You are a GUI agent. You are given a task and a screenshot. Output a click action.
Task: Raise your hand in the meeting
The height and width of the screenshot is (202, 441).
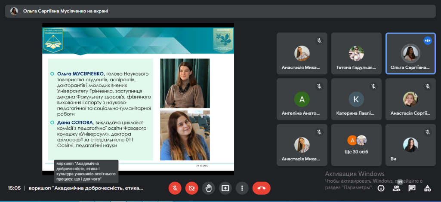209,188
